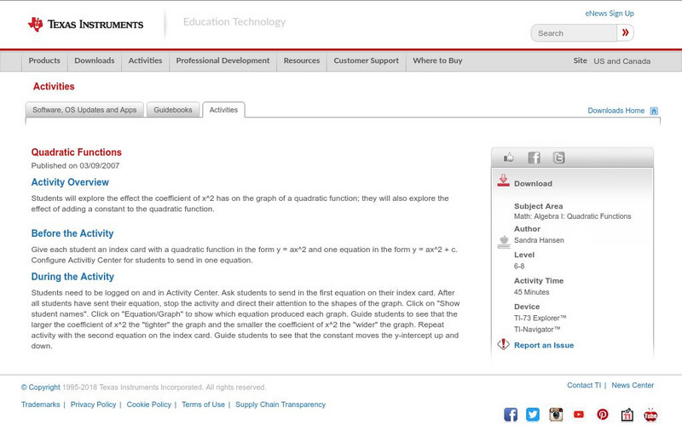Open the footer Facebook icon
The image size is (682, 425).
[511, 414]
